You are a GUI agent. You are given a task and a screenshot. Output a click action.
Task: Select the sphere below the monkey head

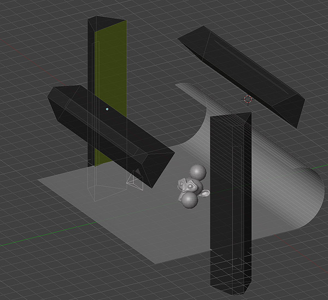[x=190, y=201]
